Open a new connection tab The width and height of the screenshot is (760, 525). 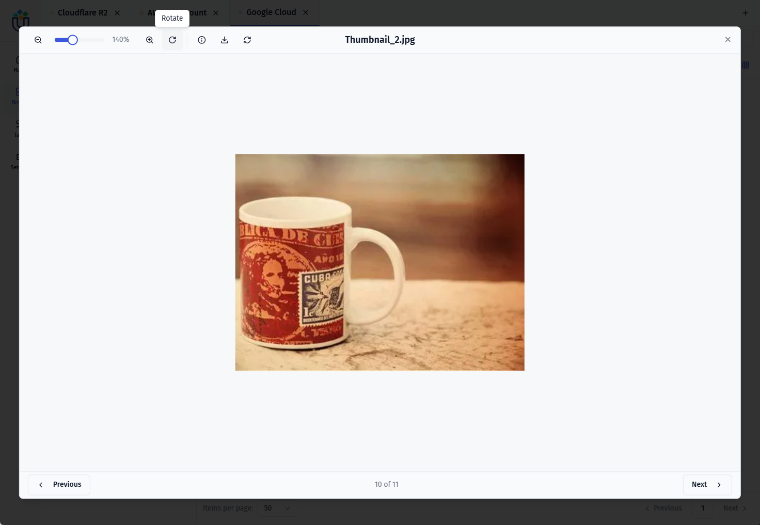(x=745, y=12)
